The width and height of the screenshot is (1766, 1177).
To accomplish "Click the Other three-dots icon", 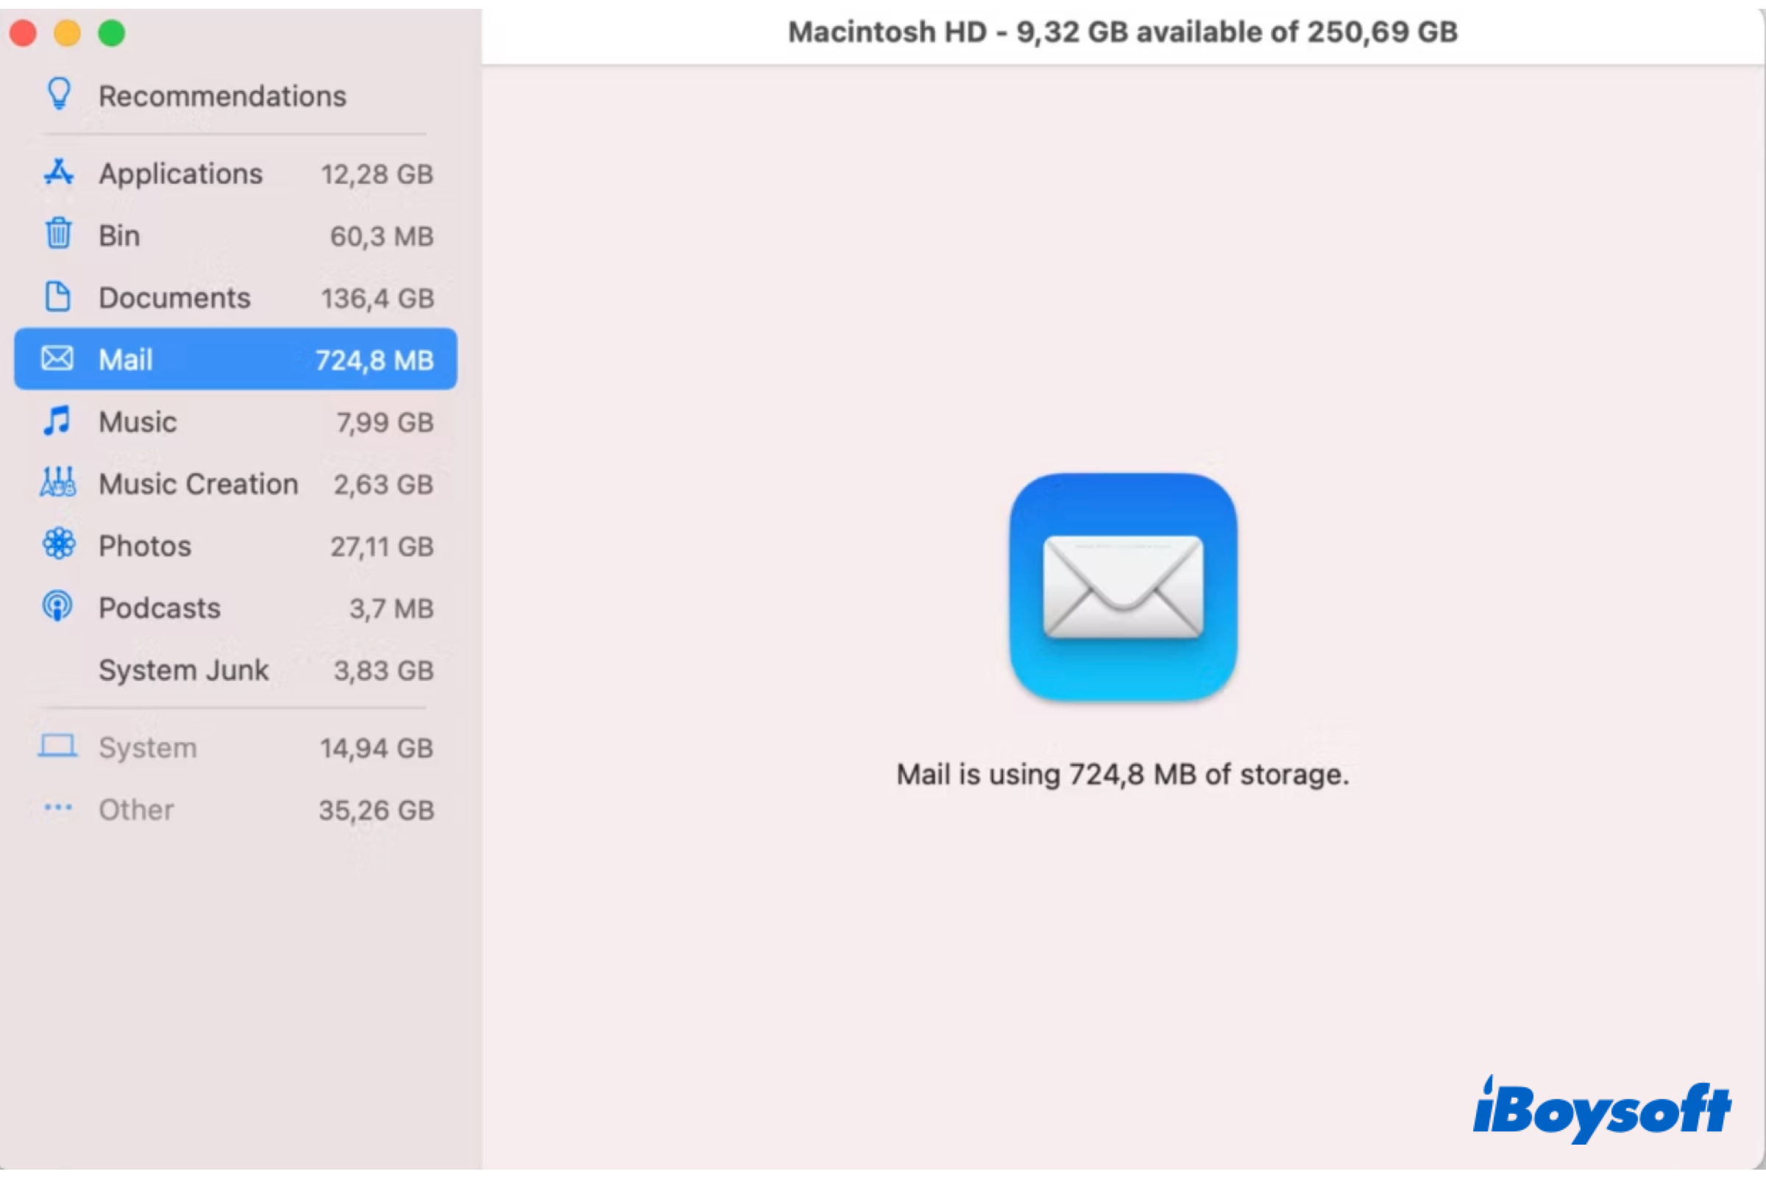I will click(58, 808).
